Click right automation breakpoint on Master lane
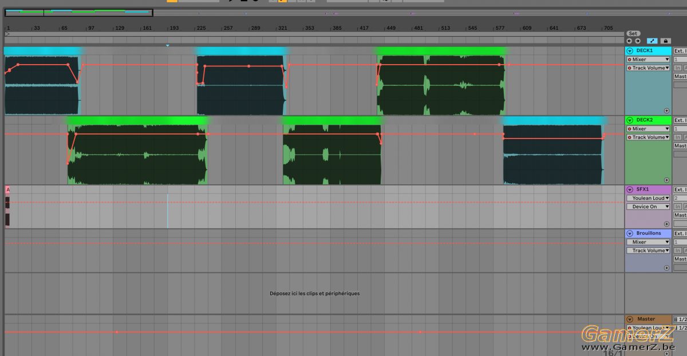 coord(420,332)
